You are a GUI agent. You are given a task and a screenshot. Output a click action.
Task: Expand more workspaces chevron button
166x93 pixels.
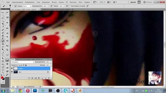[139, 2]
